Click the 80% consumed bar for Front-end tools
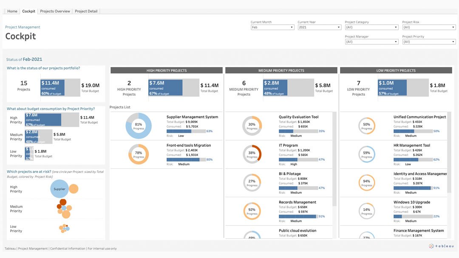The width and height of the screenshot is (459, 258). click(183, 159)
